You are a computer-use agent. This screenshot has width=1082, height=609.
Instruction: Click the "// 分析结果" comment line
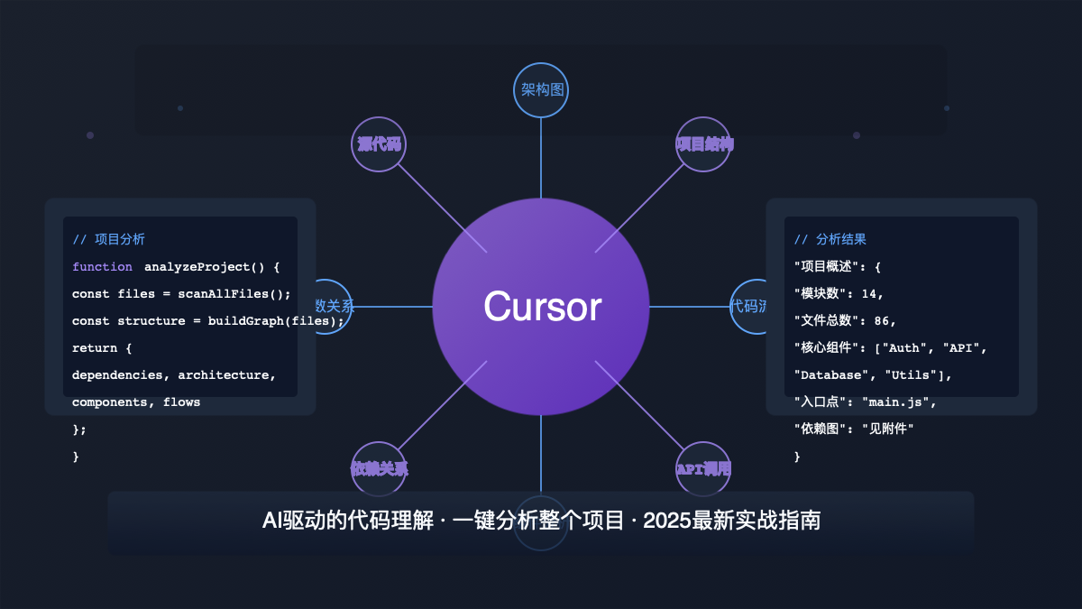click(x=830, y=240)
